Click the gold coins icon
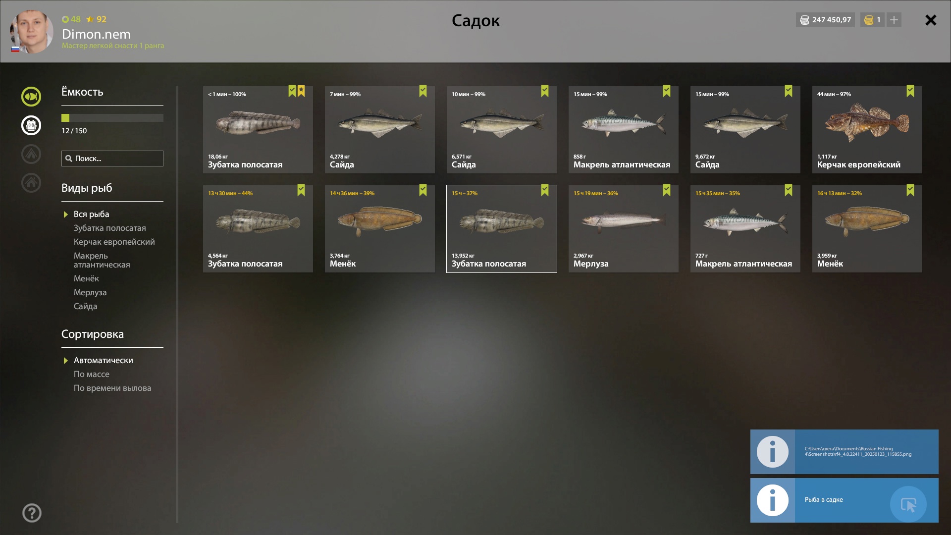Viewport: 951px width, 535px height. (869, 20)
